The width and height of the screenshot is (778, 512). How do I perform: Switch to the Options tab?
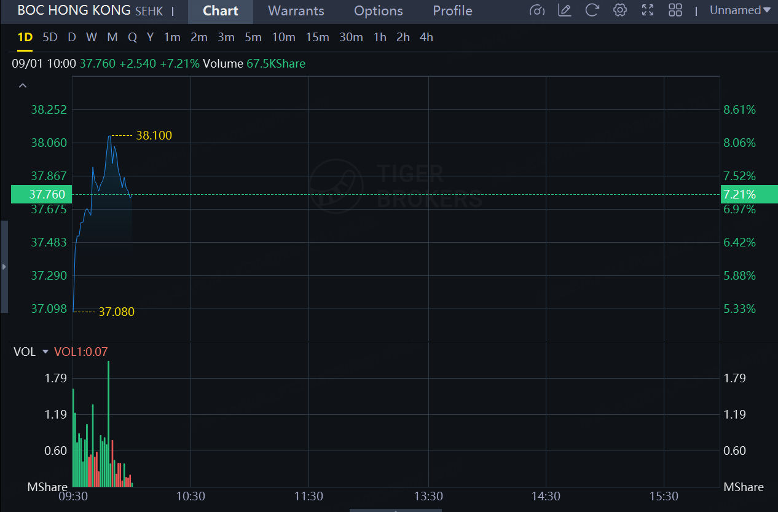379,11
